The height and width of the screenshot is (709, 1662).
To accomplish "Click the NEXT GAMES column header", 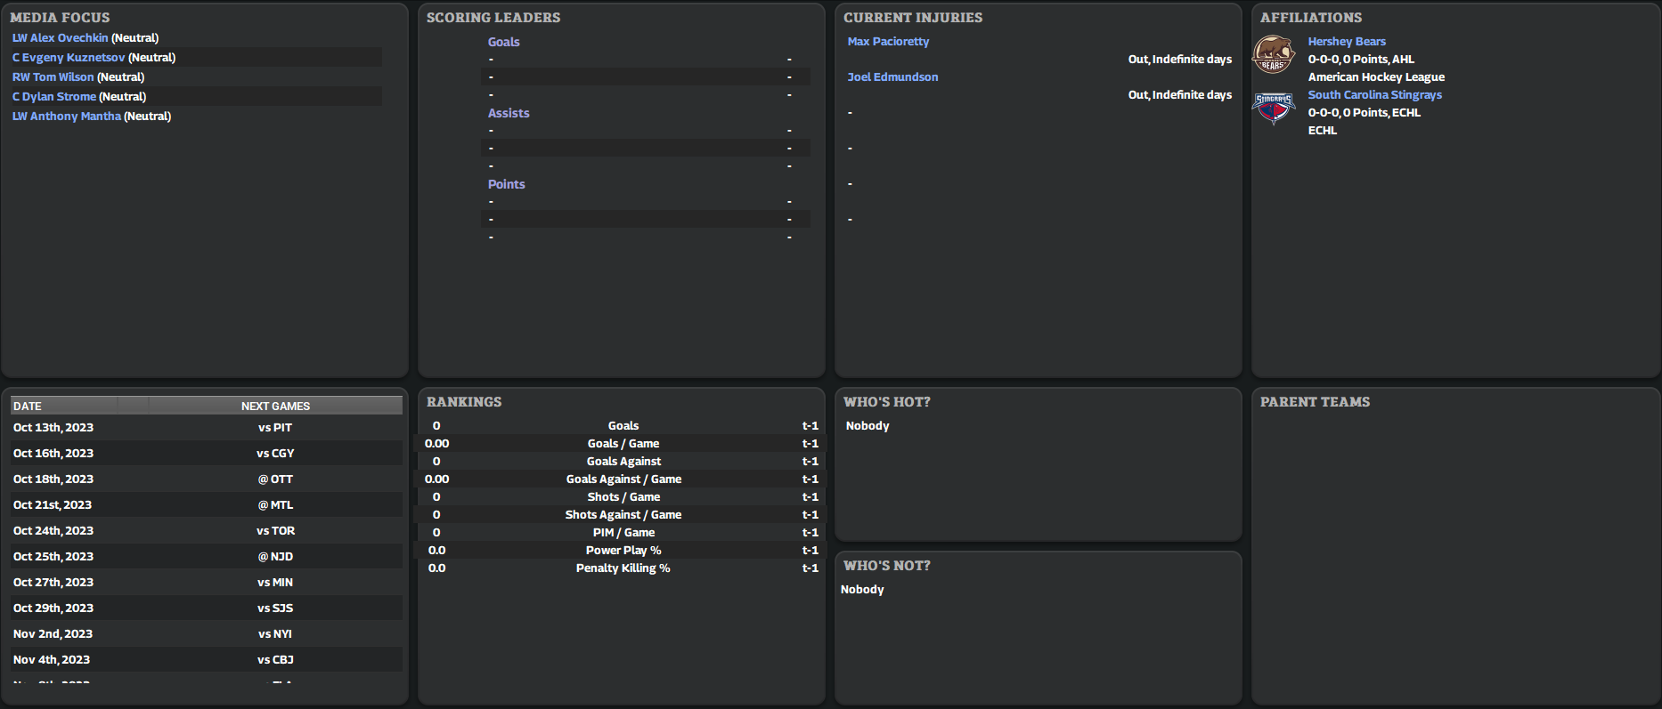I will click(x=275, y=407).
